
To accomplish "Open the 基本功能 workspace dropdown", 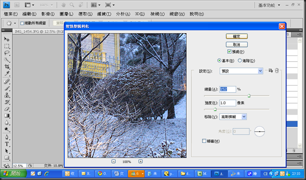I will coord(269,5).
